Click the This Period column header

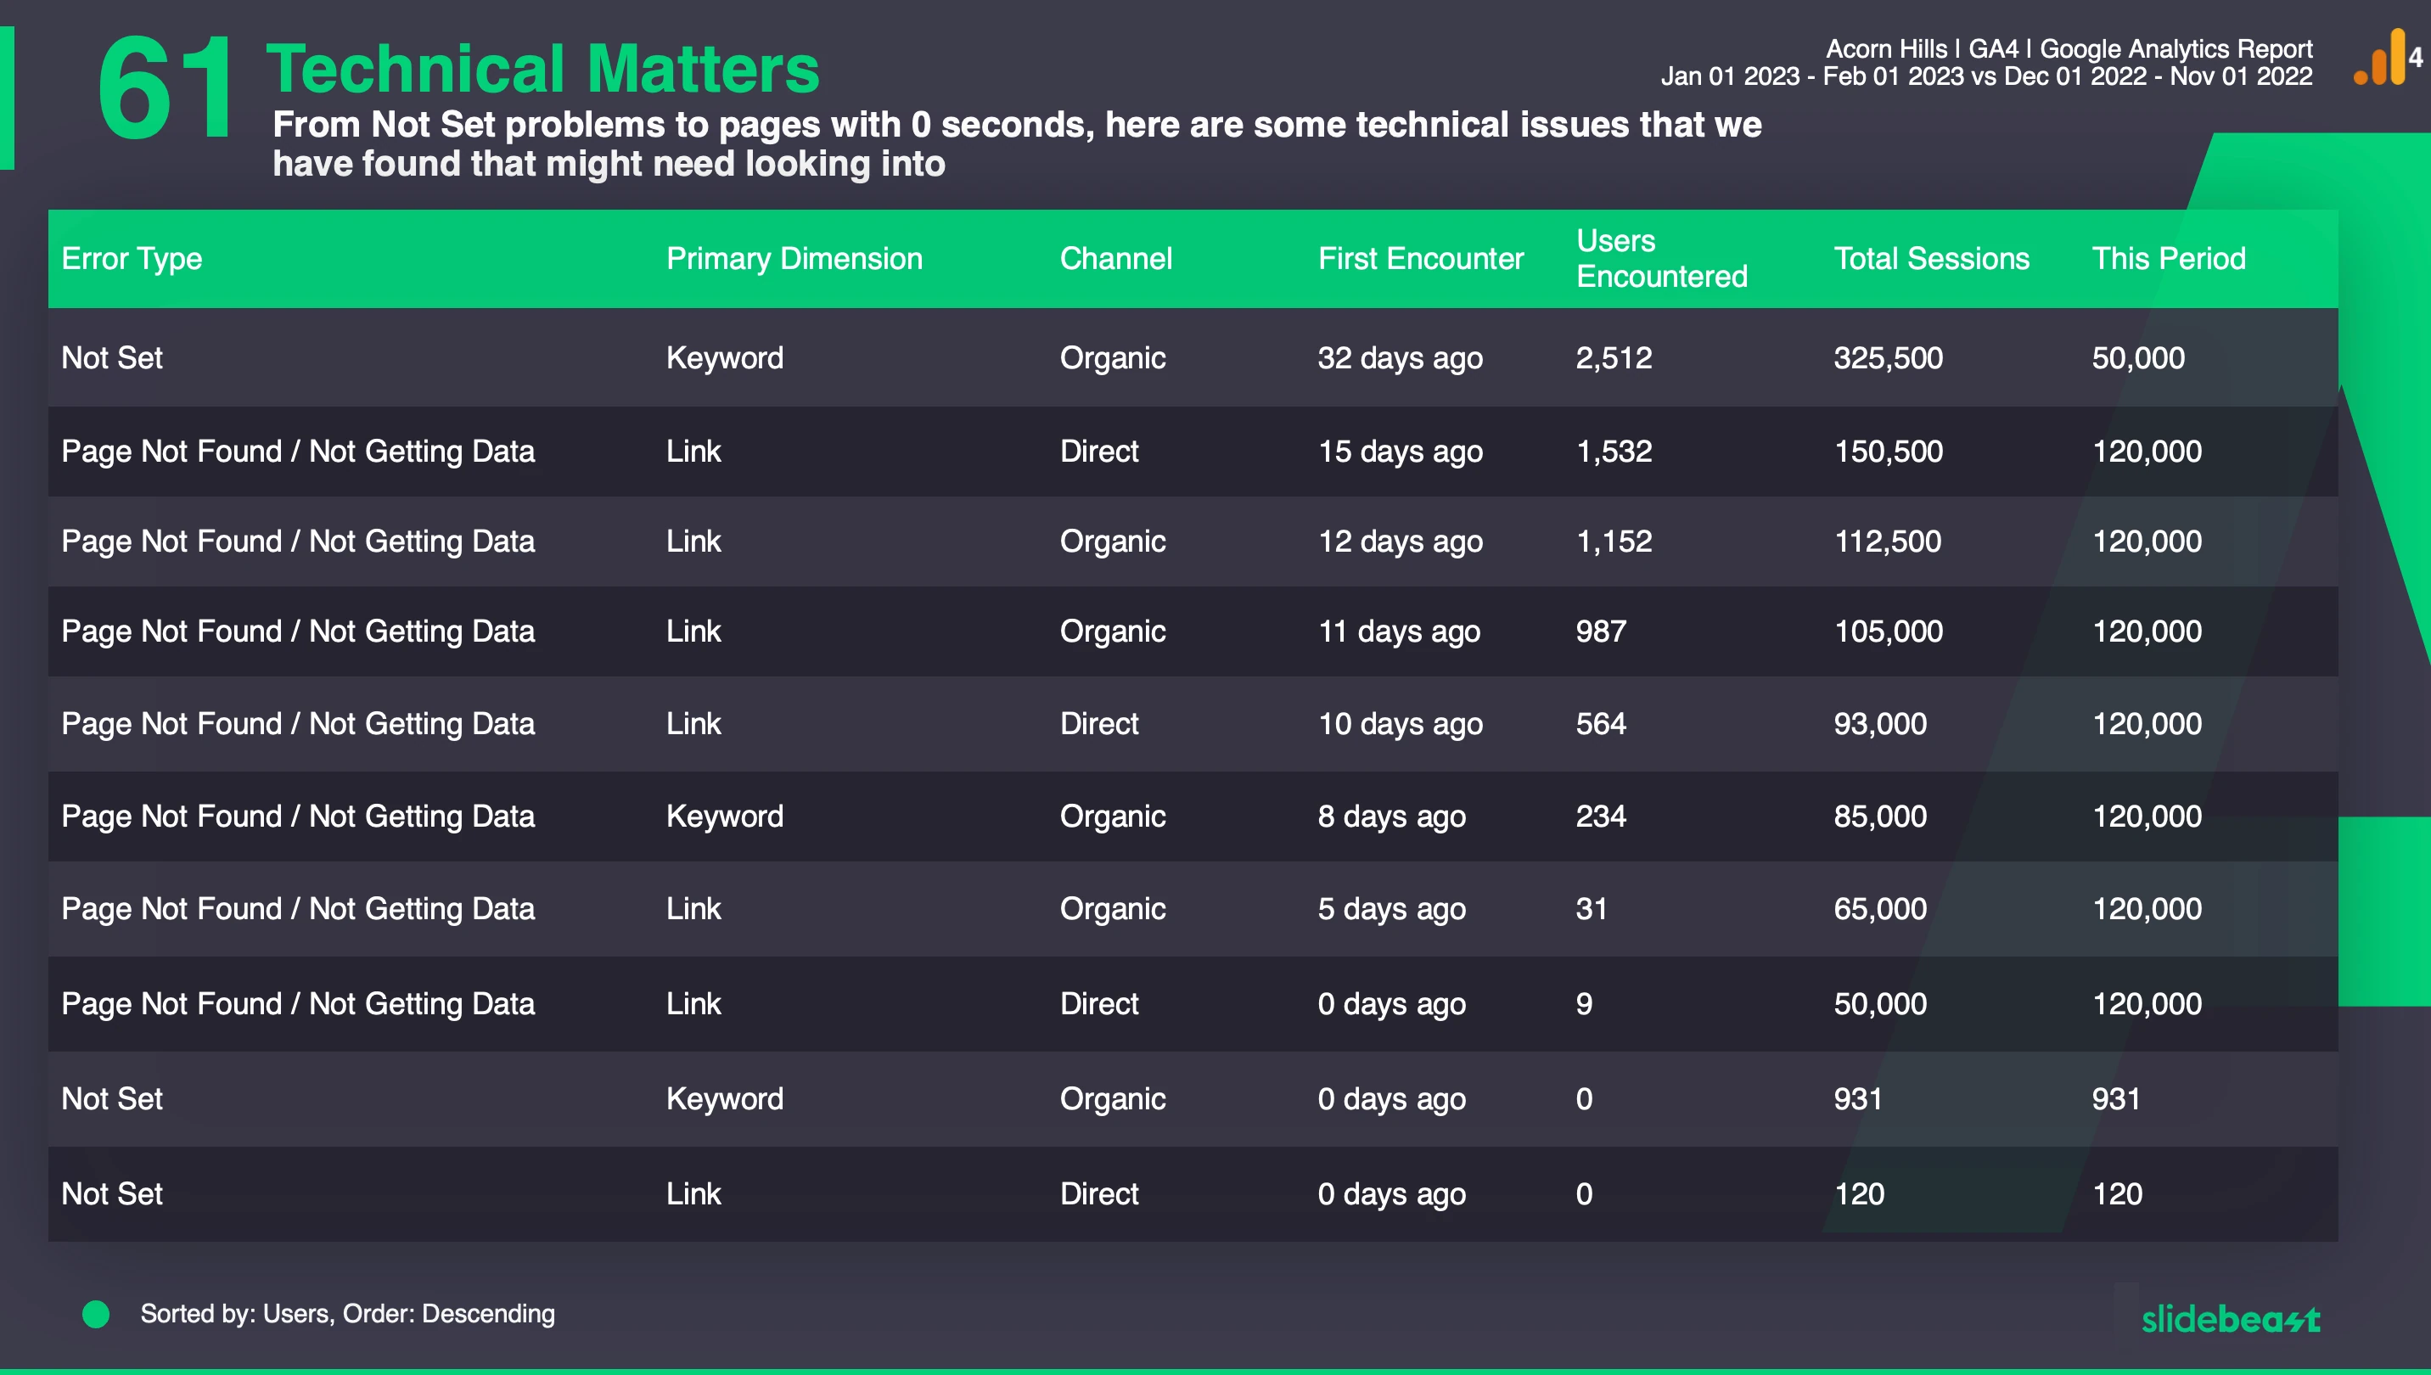(2169, 258)
